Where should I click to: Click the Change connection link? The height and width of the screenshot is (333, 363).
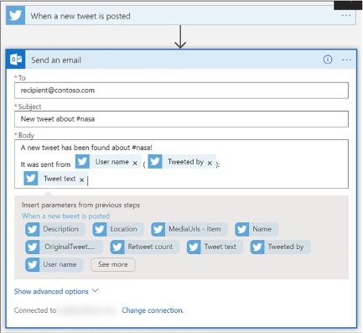(153, 310)
